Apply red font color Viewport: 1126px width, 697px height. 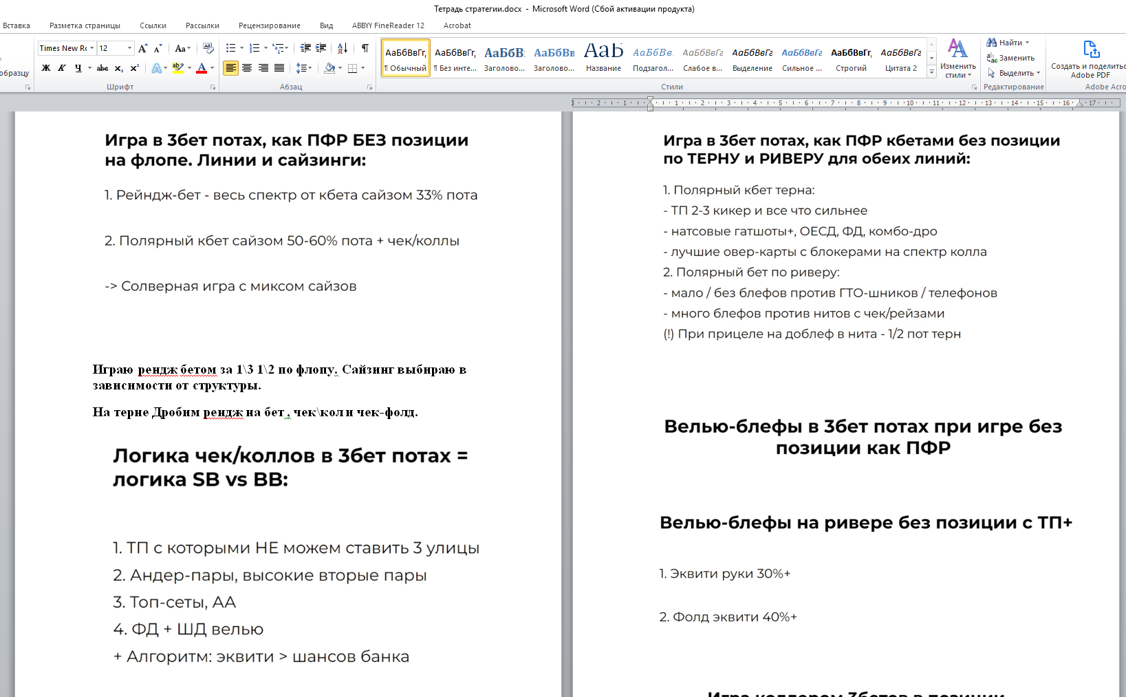(202, 68)
